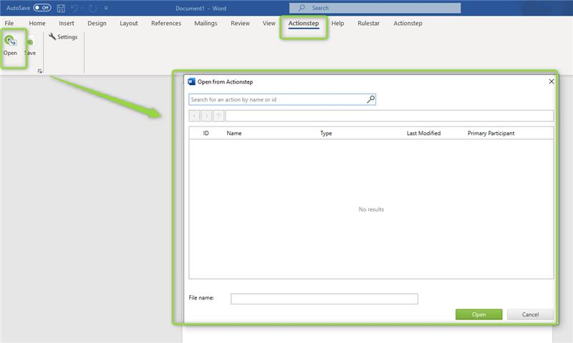Click the back navigation arrow in dialog

(195, 116)
